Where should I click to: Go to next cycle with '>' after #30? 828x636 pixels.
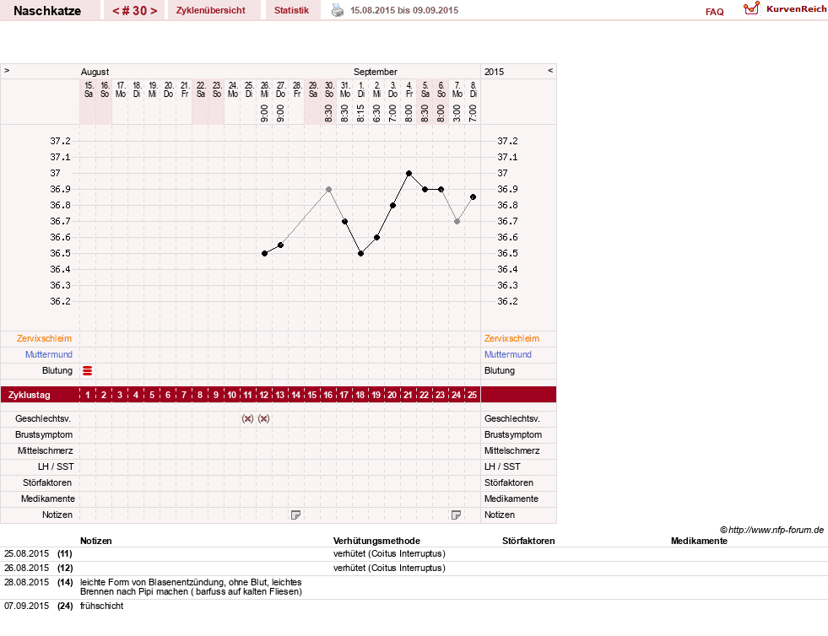pyautogui.click(x=154, y=11)
